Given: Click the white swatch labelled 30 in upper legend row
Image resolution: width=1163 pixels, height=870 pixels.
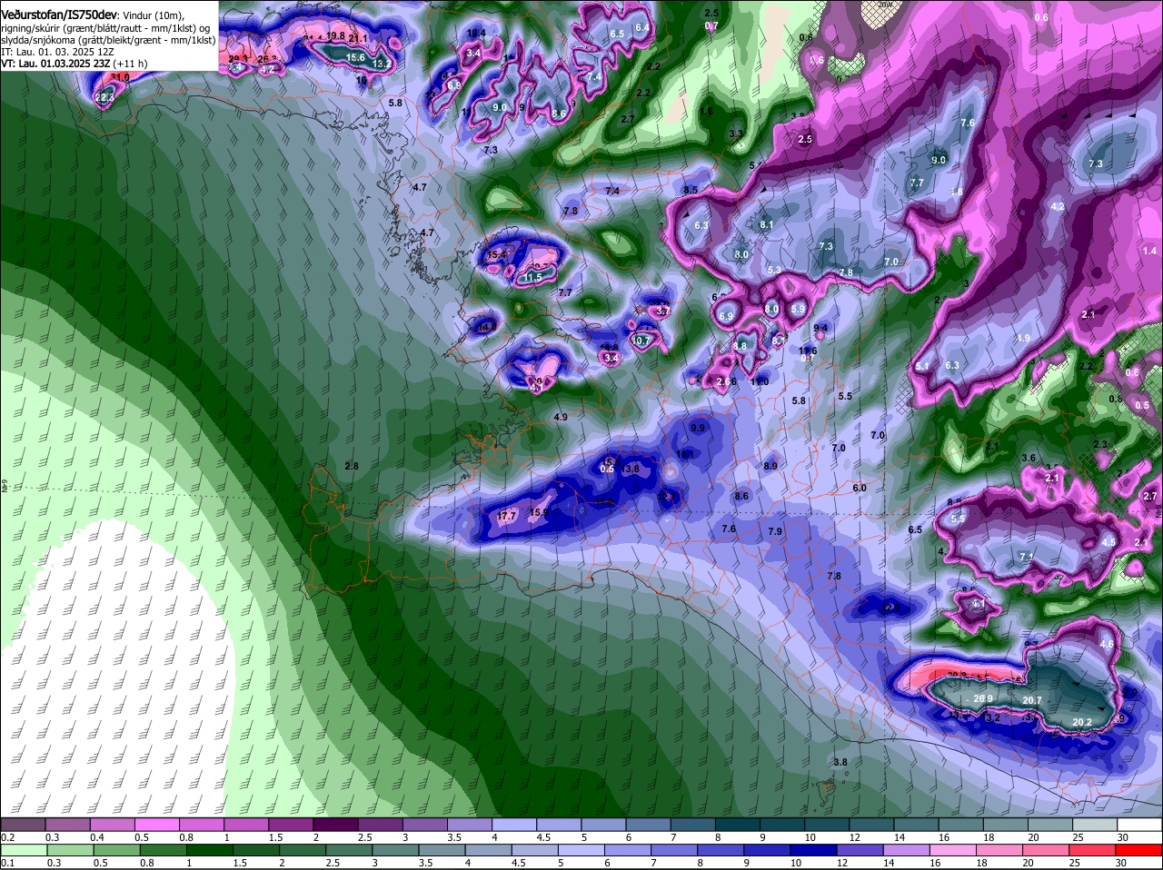Looking at the screenshot, I should point(1139,825).
